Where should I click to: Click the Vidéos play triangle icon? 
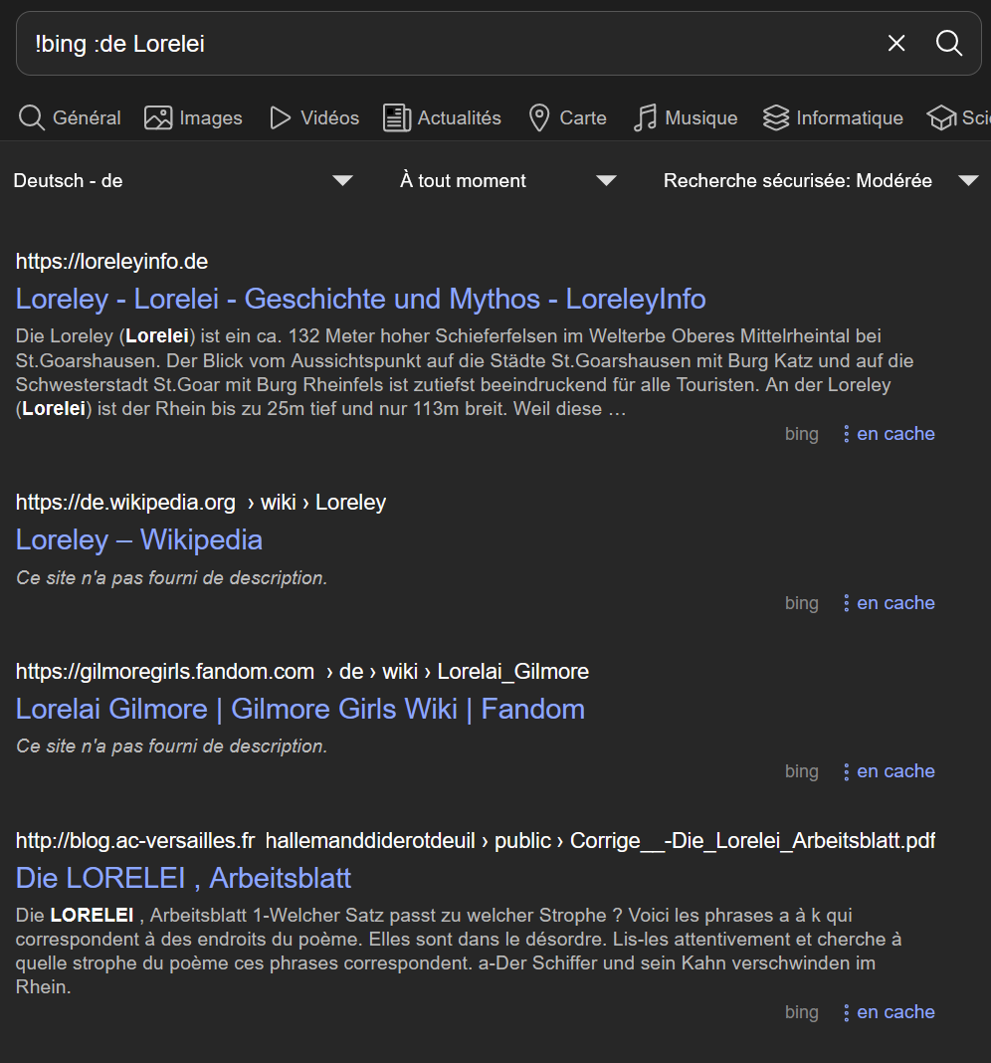[280, 117]
